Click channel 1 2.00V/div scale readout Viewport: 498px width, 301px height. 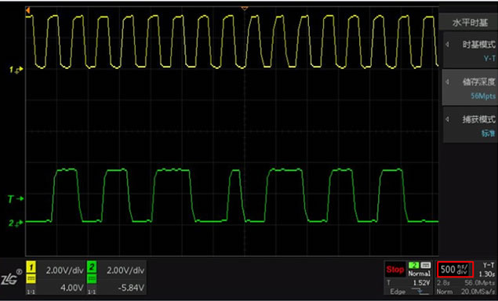65,270
